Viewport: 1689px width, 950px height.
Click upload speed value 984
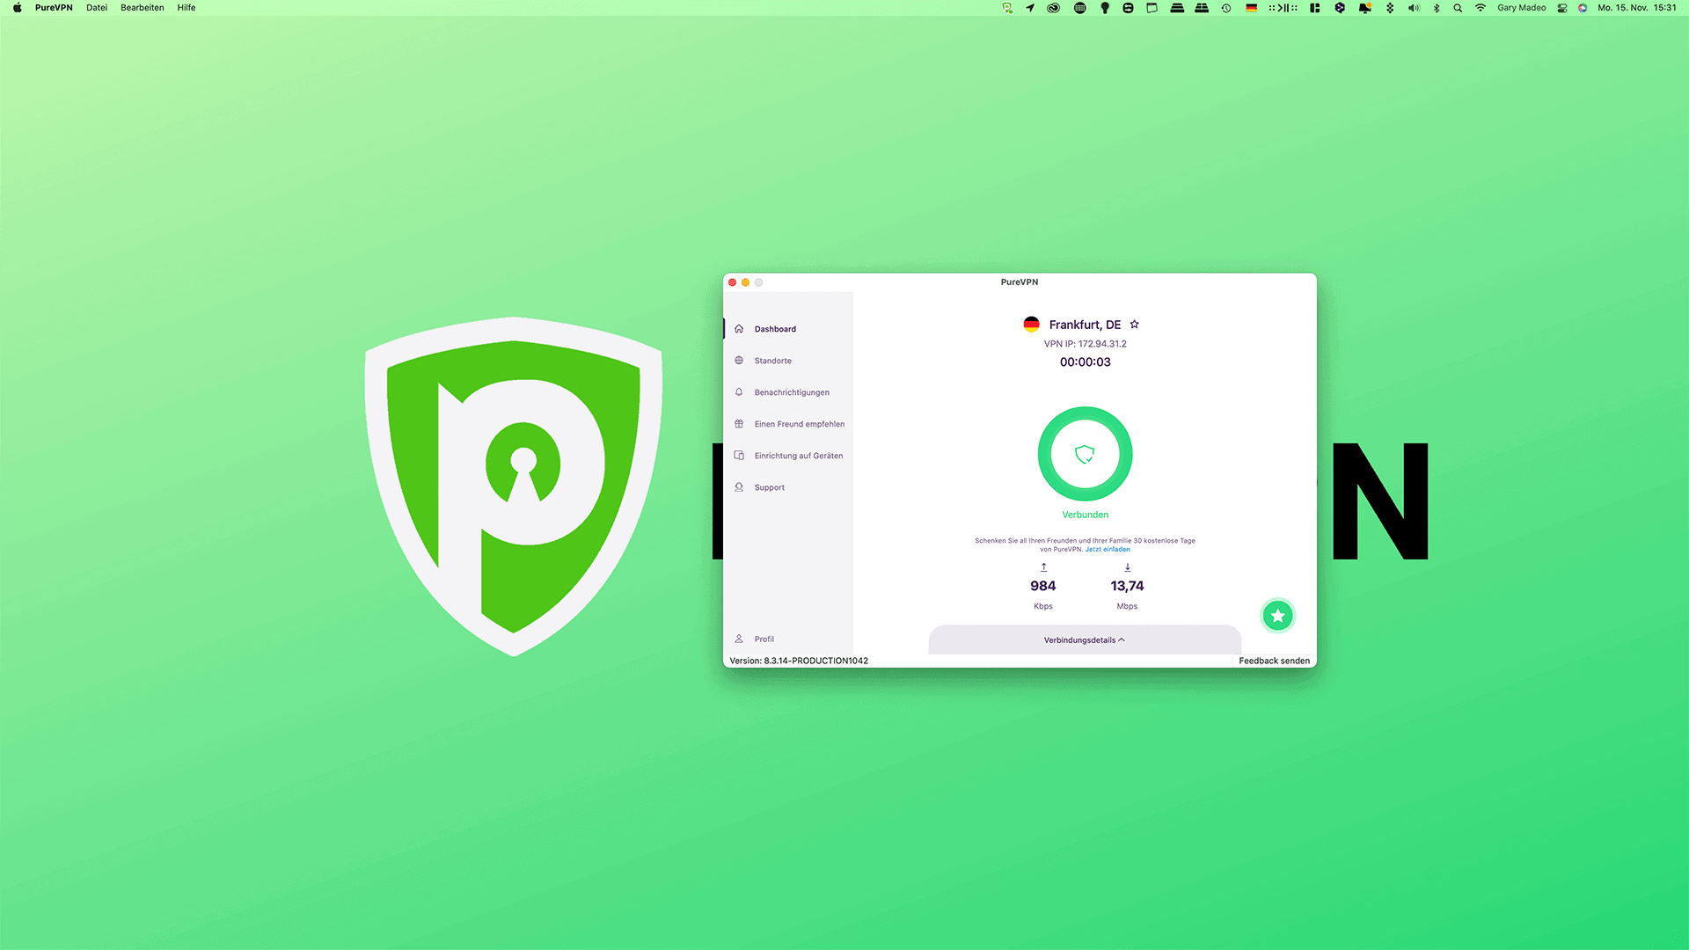pos(1043,586)
